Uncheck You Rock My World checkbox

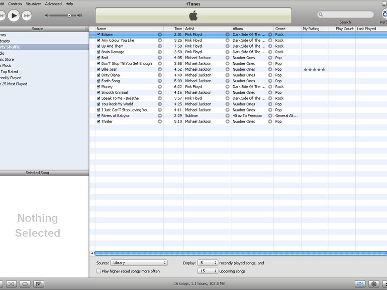(x=99, y=104)
